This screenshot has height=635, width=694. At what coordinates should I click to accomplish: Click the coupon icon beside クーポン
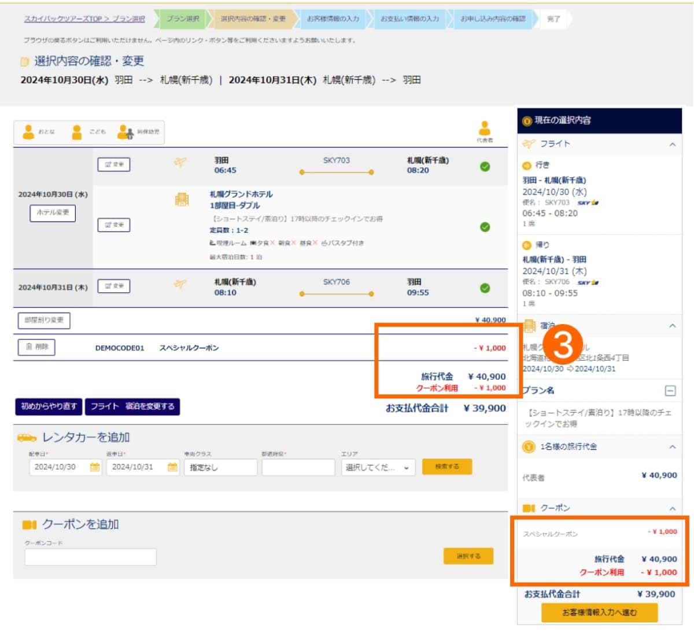click(530, 508)
